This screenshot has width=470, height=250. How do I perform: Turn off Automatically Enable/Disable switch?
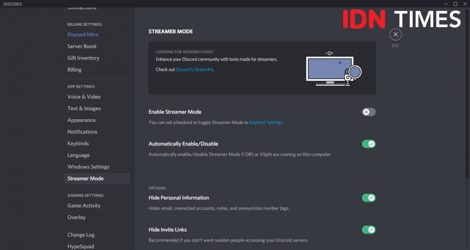[368, 144]
